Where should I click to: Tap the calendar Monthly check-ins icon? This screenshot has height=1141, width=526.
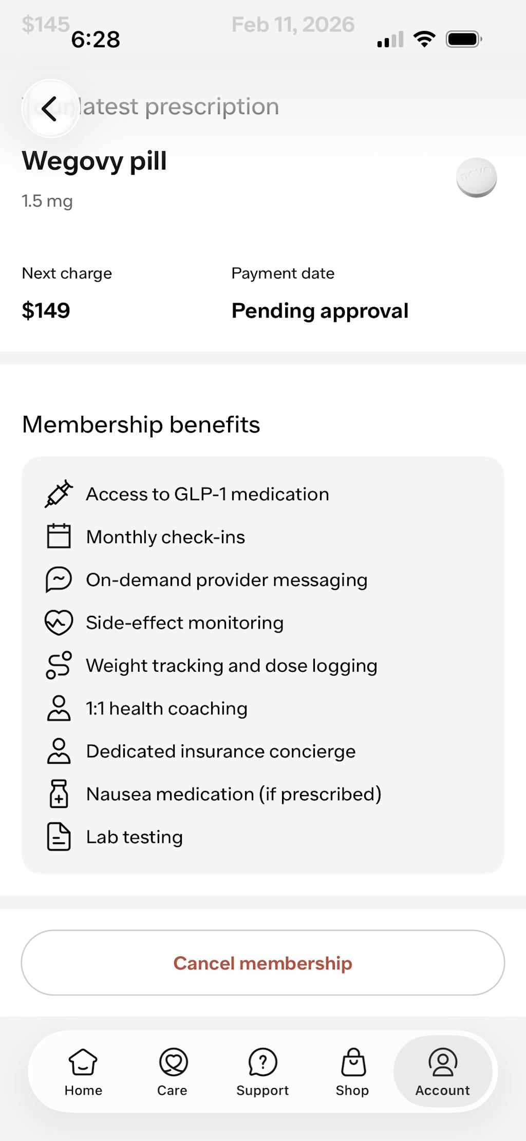pos(59,537)
